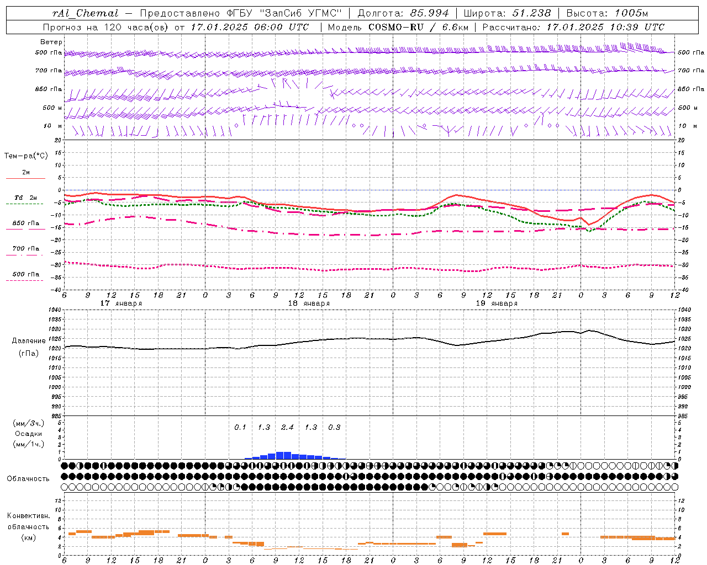Click the 0.1 precipitation amount value
The width and height of the screenshot is (707, 565).
(240, 427)
